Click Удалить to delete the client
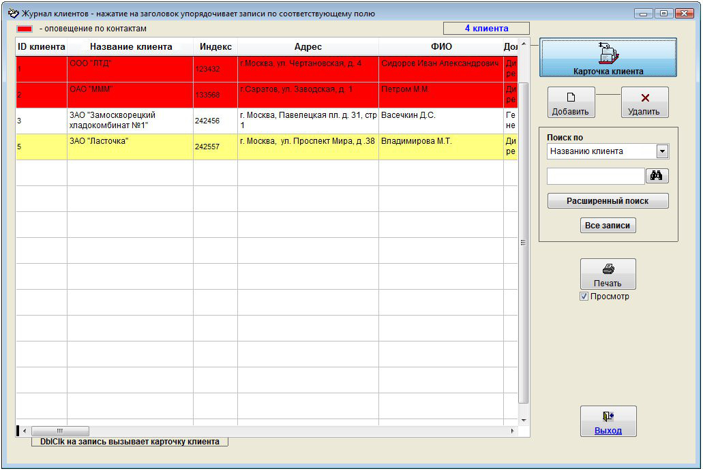Image resolution: width=703 pixels, height=471 pixels. 644,103
